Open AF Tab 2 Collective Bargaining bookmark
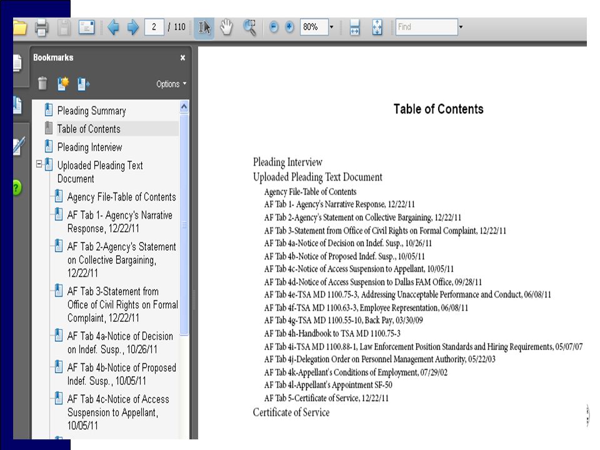 (122, 260)
